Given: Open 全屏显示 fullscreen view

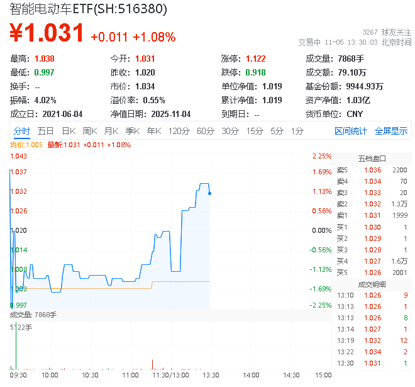Looking at the screenshot, I should [391, 131].
